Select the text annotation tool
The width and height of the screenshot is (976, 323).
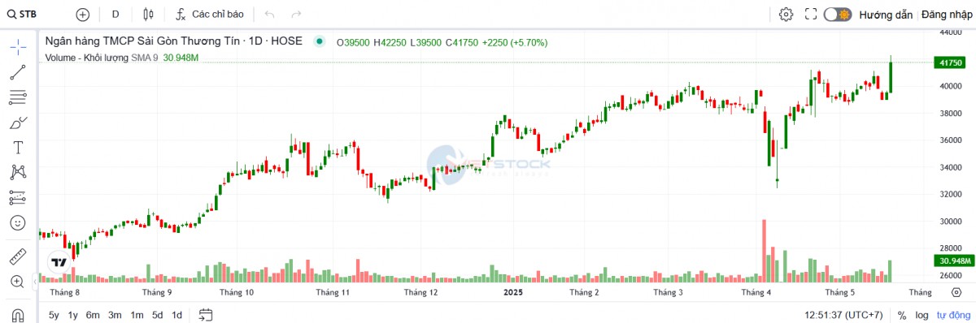(x=17, y=148)
